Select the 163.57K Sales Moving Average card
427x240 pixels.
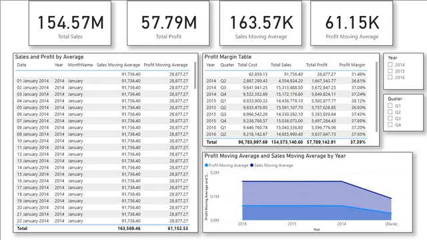(261, 23)
